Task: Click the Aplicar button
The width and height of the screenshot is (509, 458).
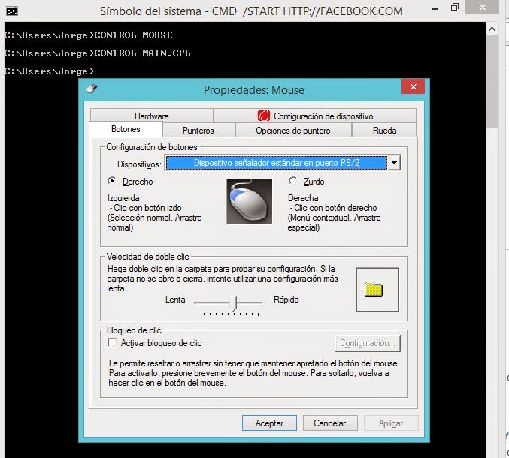Action: tap(391, 423)
